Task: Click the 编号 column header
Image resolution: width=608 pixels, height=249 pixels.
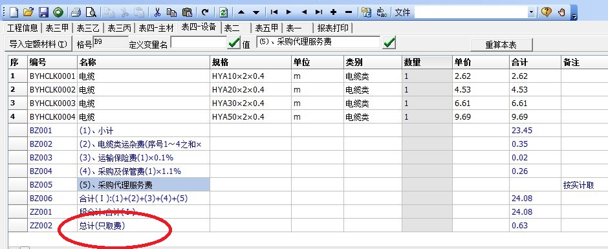Action: pyautogui.click(x=52, y=63)
